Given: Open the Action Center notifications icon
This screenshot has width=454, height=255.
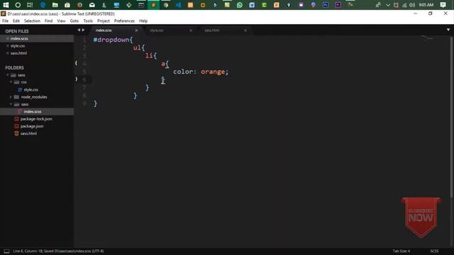Looking at the screenshot, I should tap(443, 5).
